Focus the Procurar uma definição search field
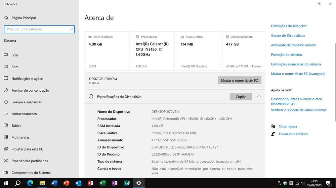Viewport: 336px width, 188px height. point(39,29)
